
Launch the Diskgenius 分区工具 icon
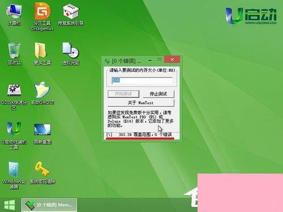point(42,17)
